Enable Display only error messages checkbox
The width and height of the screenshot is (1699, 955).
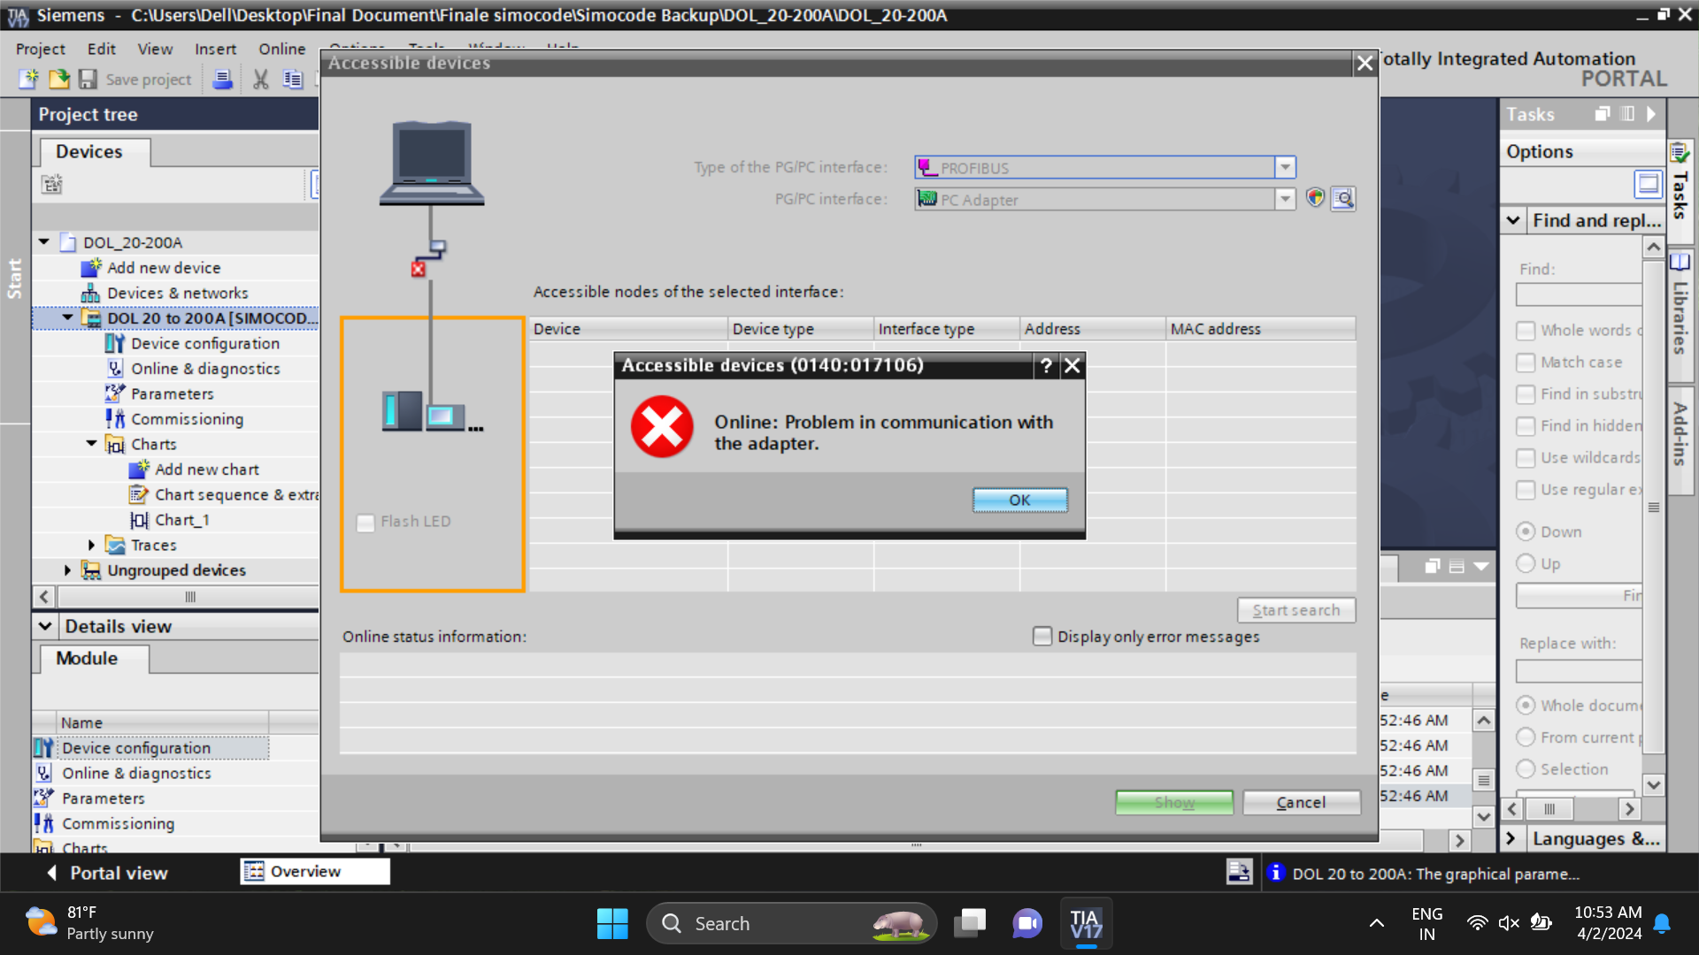[1042, 637]
